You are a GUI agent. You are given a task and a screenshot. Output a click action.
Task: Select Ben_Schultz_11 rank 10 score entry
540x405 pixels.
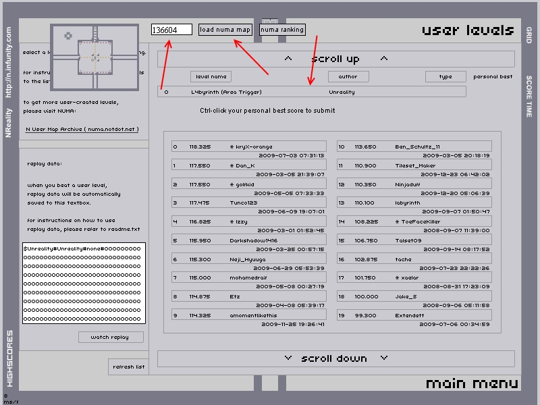tap(414, 146)
